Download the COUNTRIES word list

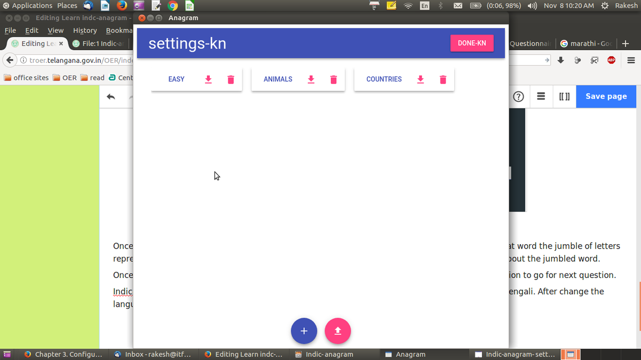(x=420, y=79)
